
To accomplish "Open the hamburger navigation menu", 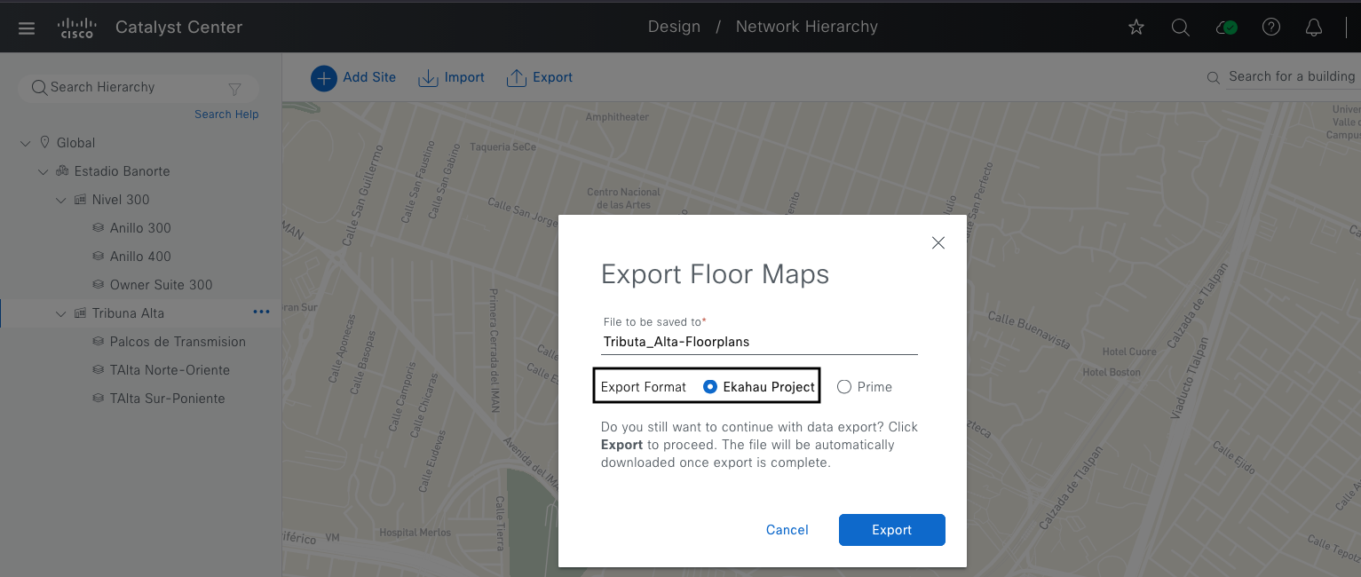I will 27,28.
